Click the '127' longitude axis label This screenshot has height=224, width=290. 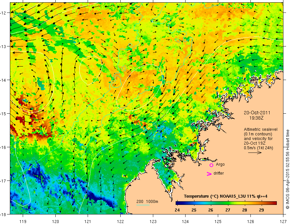283,221
